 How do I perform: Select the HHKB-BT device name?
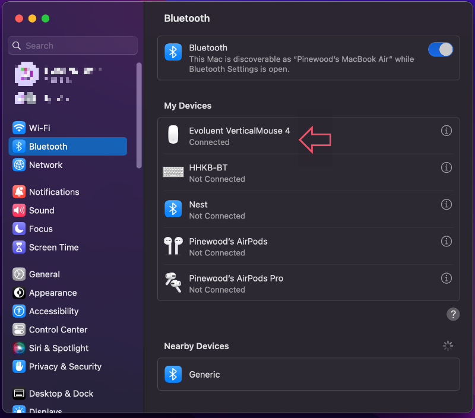point(208,167)
